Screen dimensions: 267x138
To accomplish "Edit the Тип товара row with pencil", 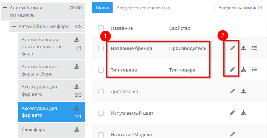I will tap(232, 69).
